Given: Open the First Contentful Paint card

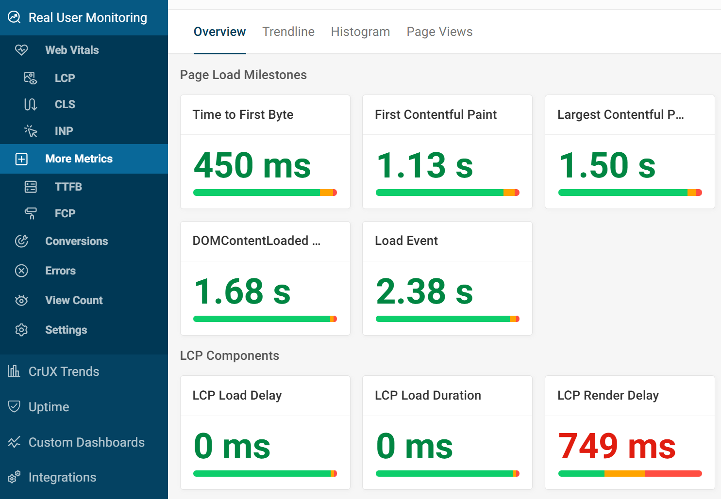Looking at the screenshot, I should [448, 152].
